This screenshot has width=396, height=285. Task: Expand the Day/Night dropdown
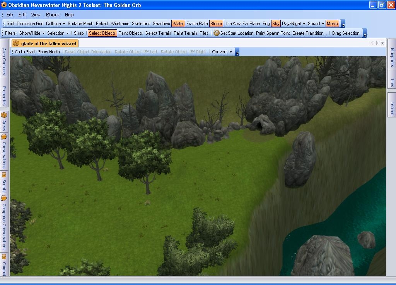294,24
